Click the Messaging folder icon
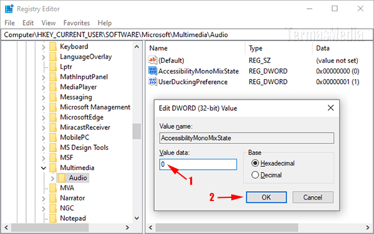 [53, 97]
